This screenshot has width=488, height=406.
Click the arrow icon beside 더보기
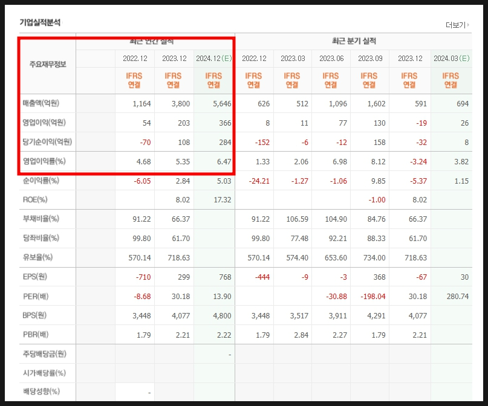[468, 25]
